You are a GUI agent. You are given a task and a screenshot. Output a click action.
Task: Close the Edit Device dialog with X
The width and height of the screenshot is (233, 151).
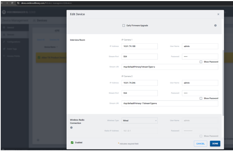(x=218, y=14)
